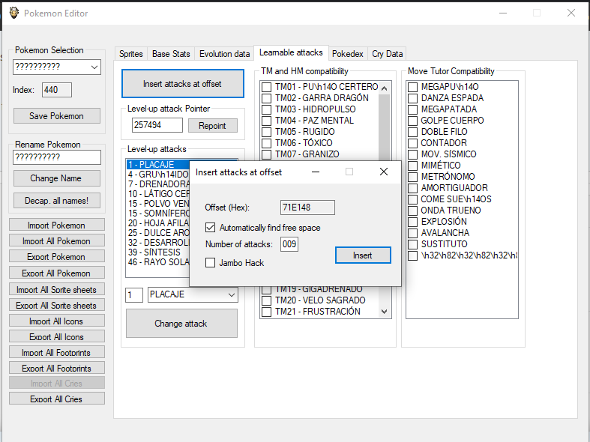The width and height of the screenshot is (590, 442).
Task: Close the Insert attacks at offset dialog
Action: [384, 172]
